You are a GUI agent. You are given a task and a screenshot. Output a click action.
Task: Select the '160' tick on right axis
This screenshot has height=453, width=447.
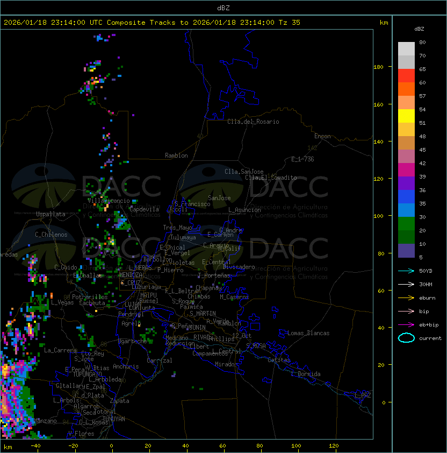[378, 104]
